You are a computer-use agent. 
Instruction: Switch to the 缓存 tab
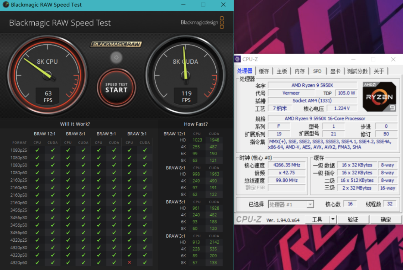coord(264,71)
